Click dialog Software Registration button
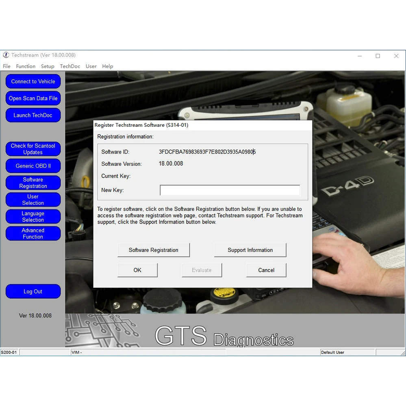The image size is (406, 406). coord(154,250)
